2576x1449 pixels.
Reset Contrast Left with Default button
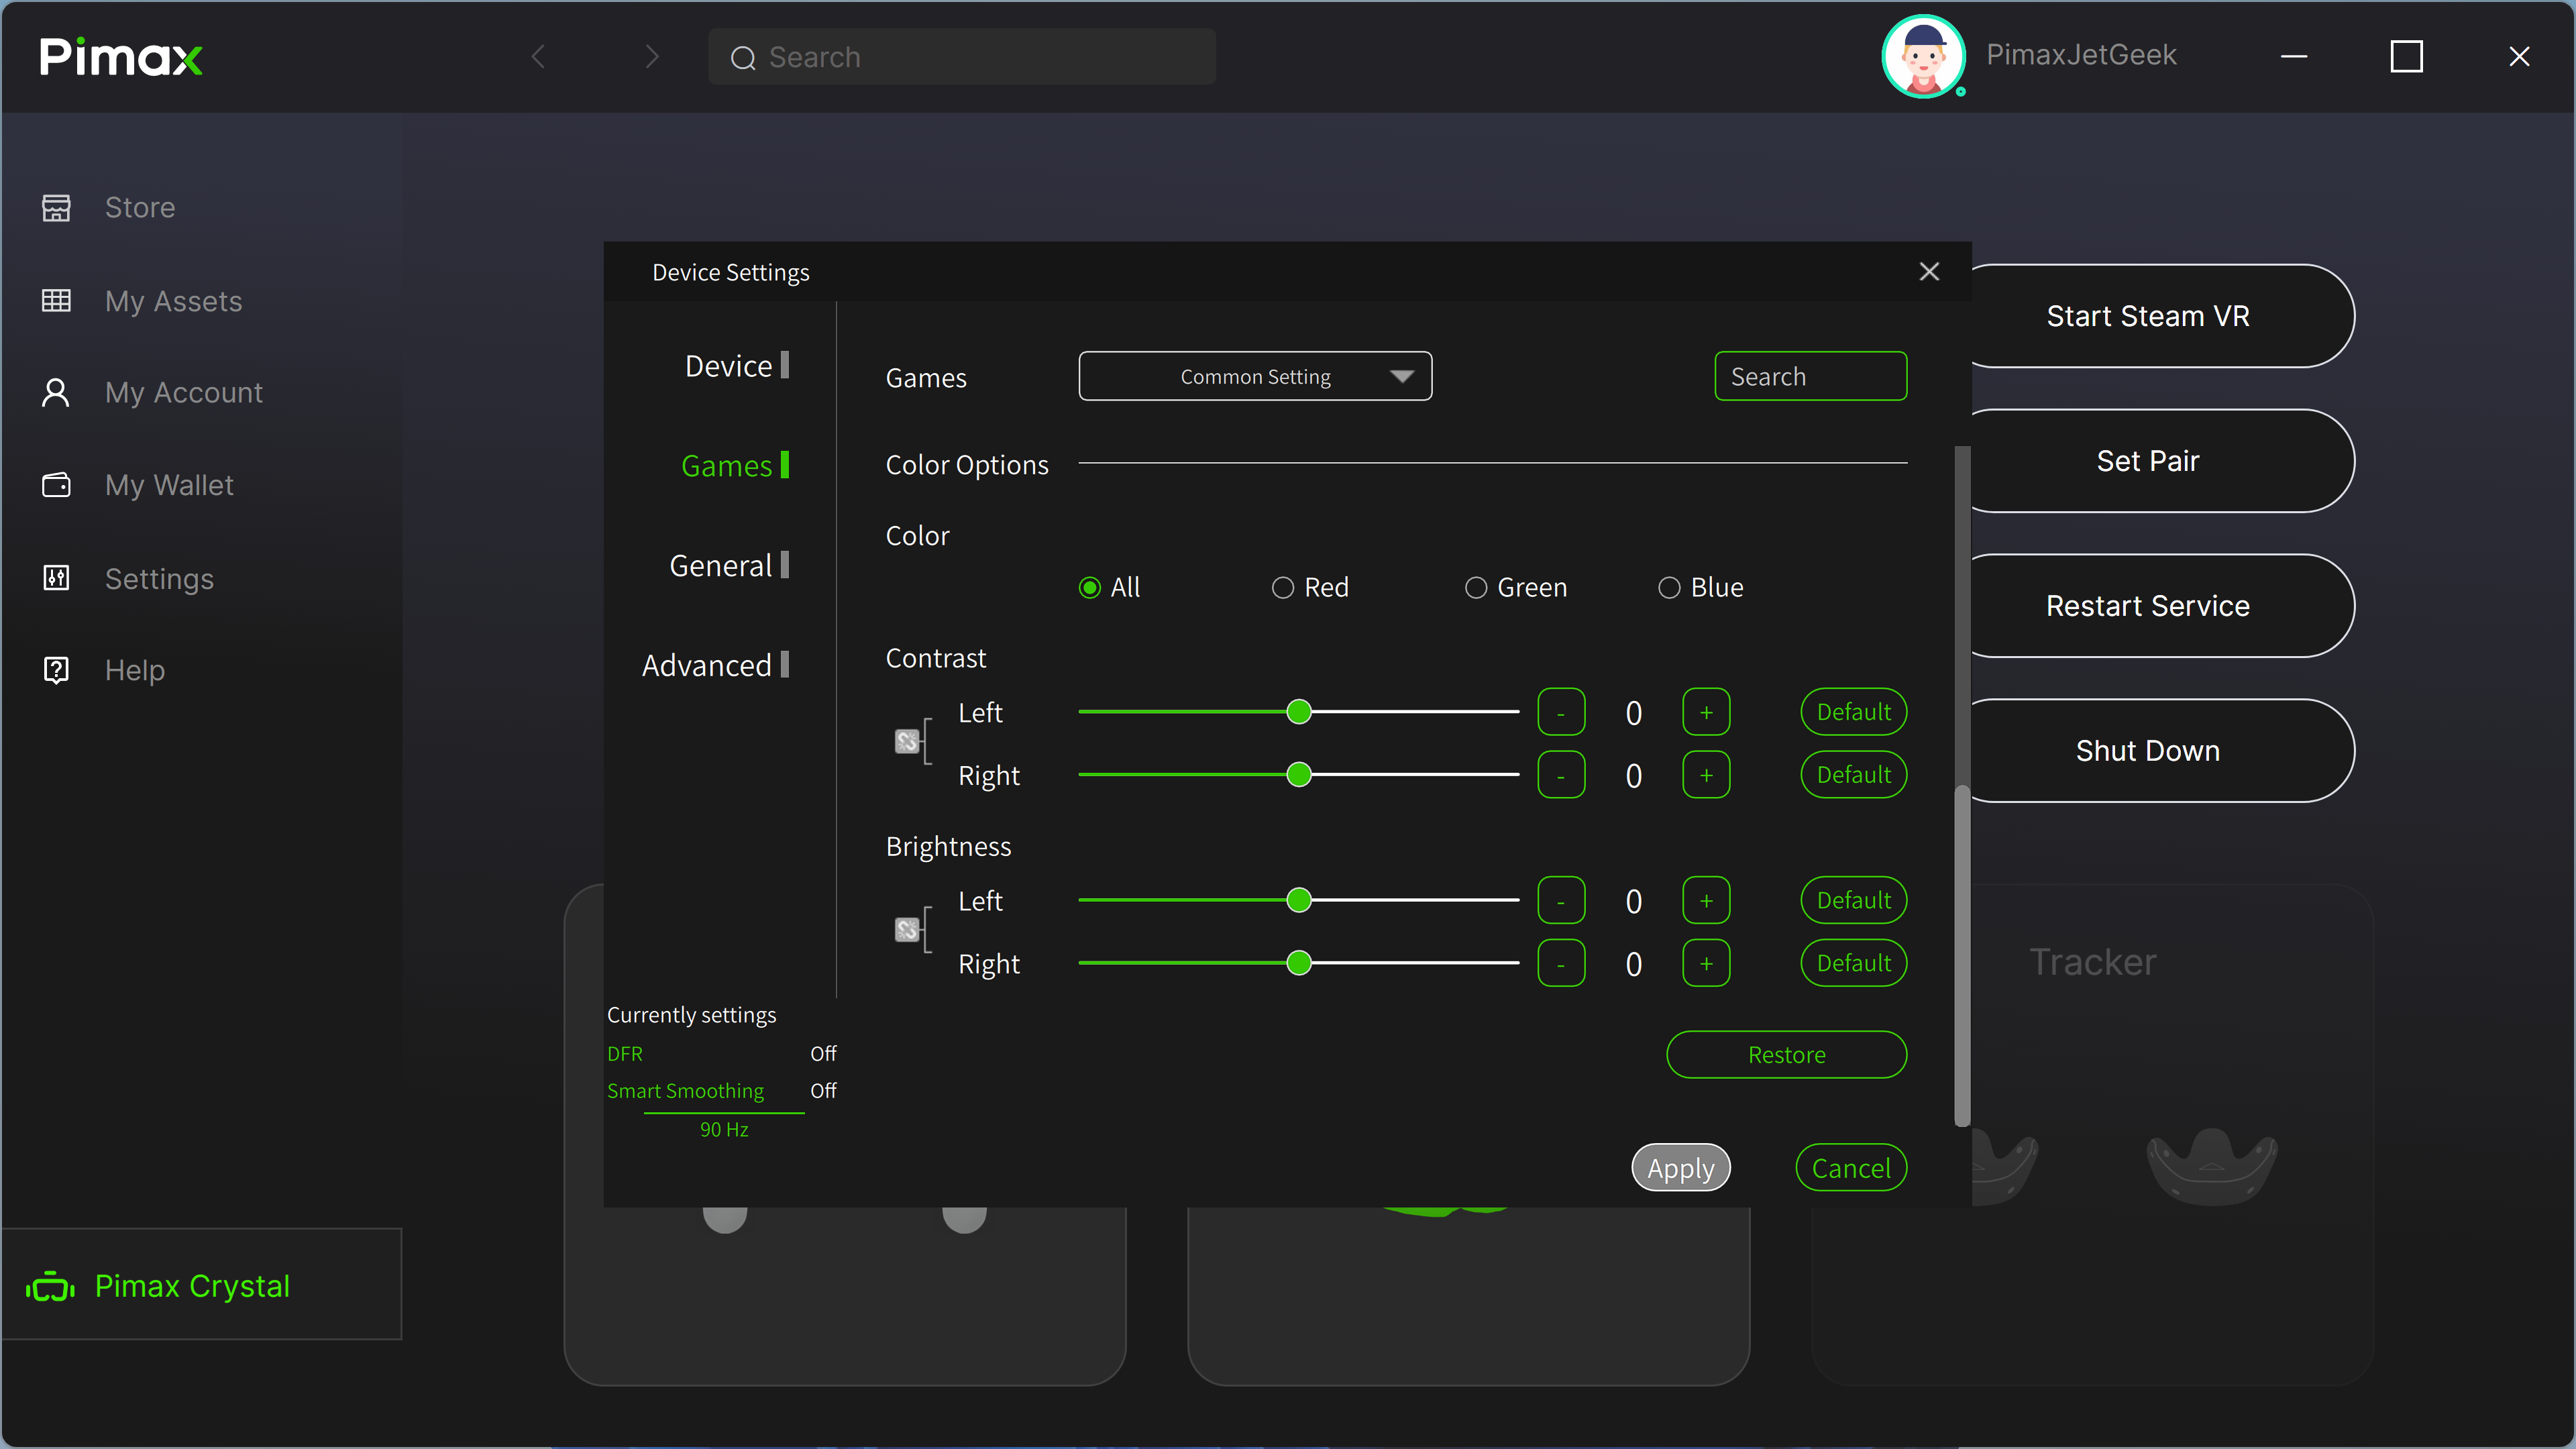(x=1854, y=712)
